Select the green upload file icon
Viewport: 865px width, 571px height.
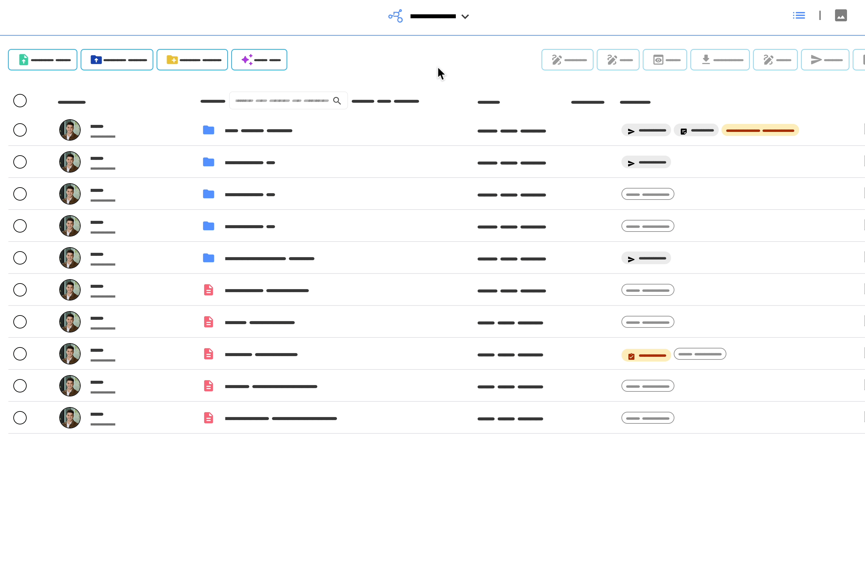point(23,59)
